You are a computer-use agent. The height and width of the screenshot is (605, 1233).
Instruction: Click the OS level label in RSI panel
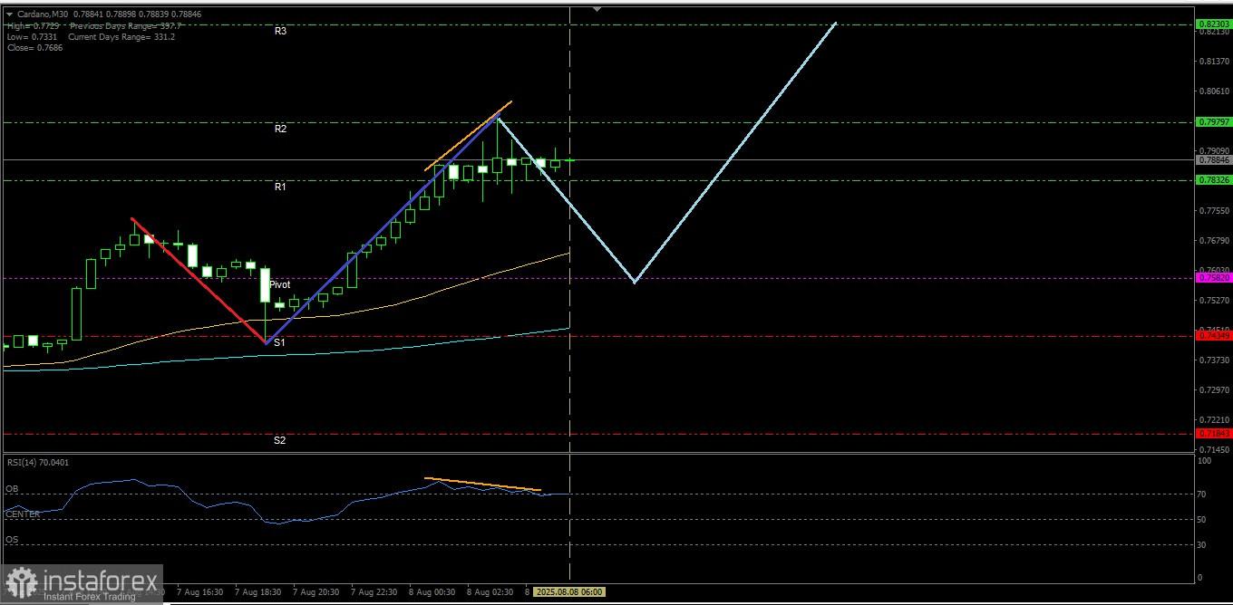12,540
